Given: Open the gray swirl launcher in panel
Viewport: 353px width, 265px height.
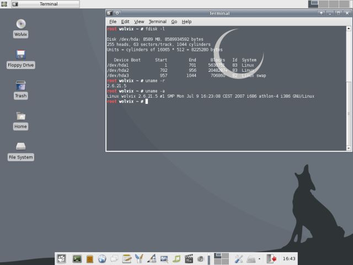Looking at the screenshot, I should (200, 259).
